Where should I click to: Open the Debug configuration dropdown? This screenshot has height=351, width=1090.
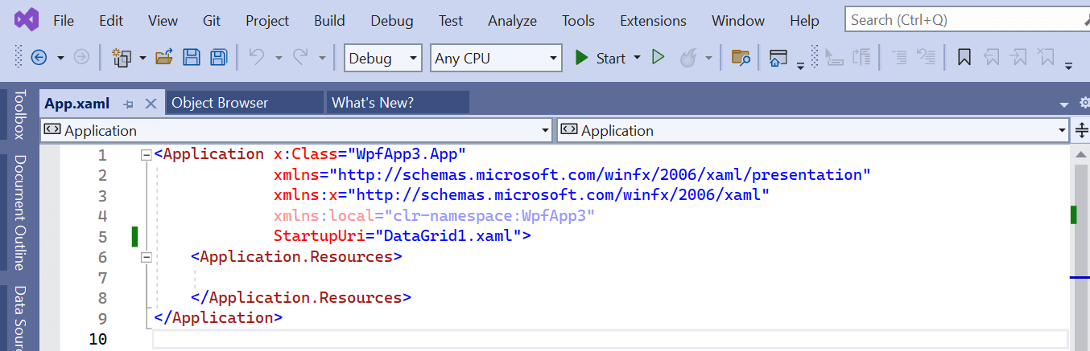(x=382, y=58)
